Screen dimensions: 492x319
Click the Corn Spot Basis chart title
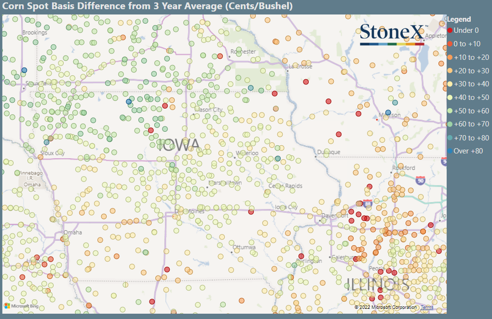click(x=148, y=6)
